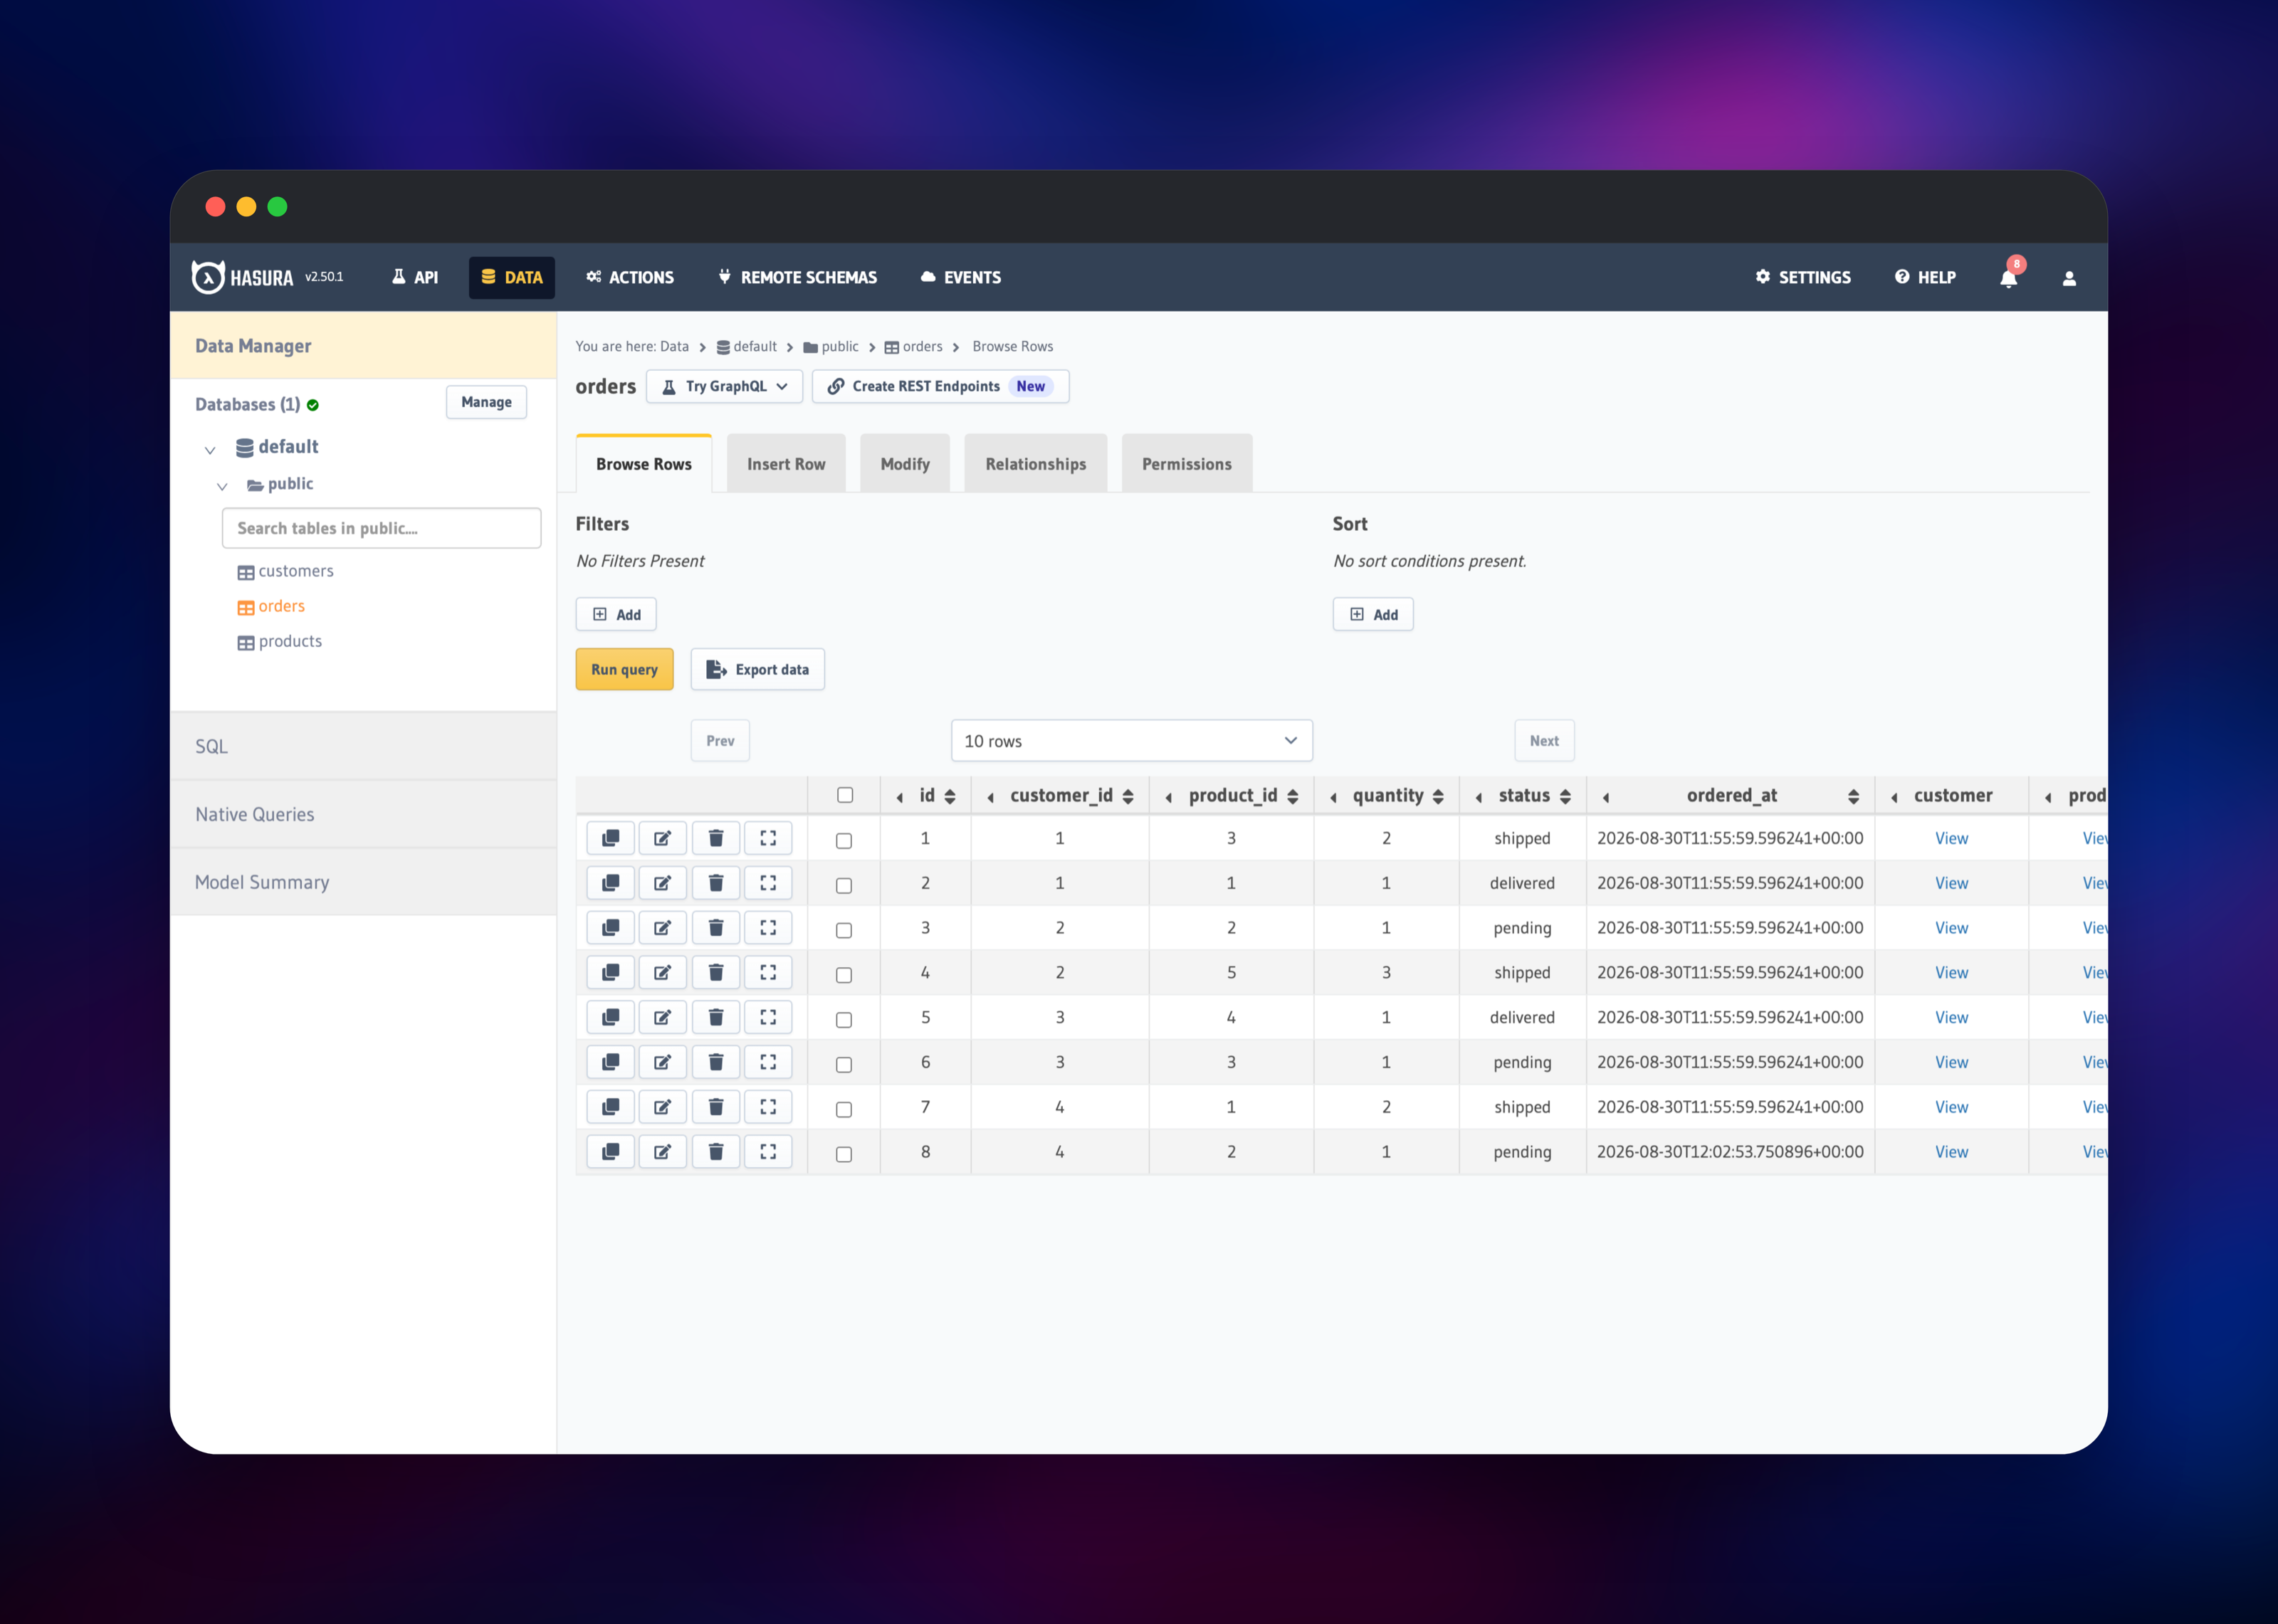The height and width of the screenshot is (1624, 2278).
Task: Open the Permissions tab
Action: tap(1187, 464)
